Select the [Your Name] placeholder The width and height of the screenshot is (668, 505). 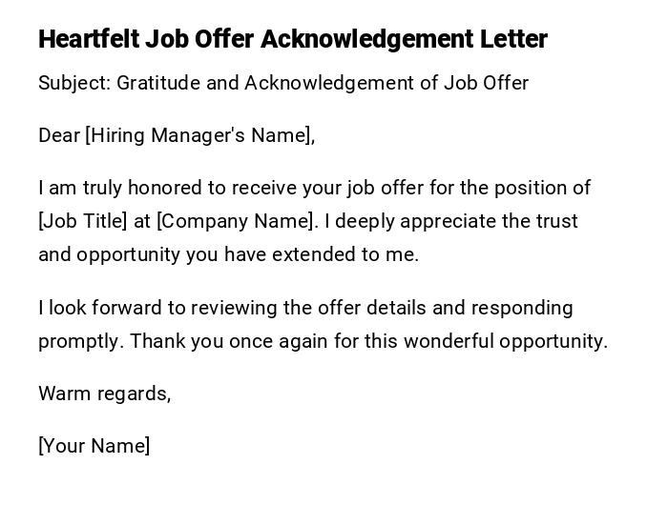[x=94, y=446]
